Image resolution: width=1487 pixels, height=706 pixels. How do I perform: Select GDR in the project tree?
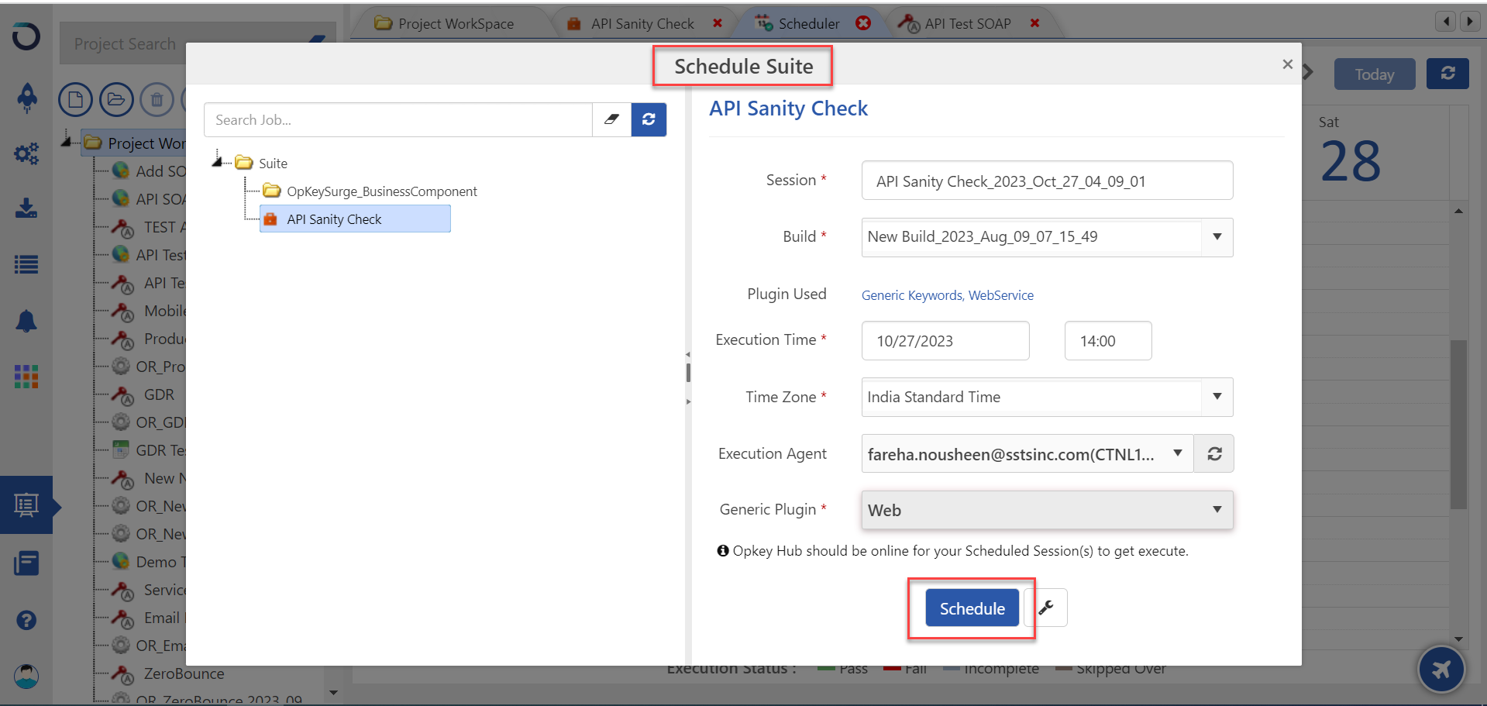(159, 394)
